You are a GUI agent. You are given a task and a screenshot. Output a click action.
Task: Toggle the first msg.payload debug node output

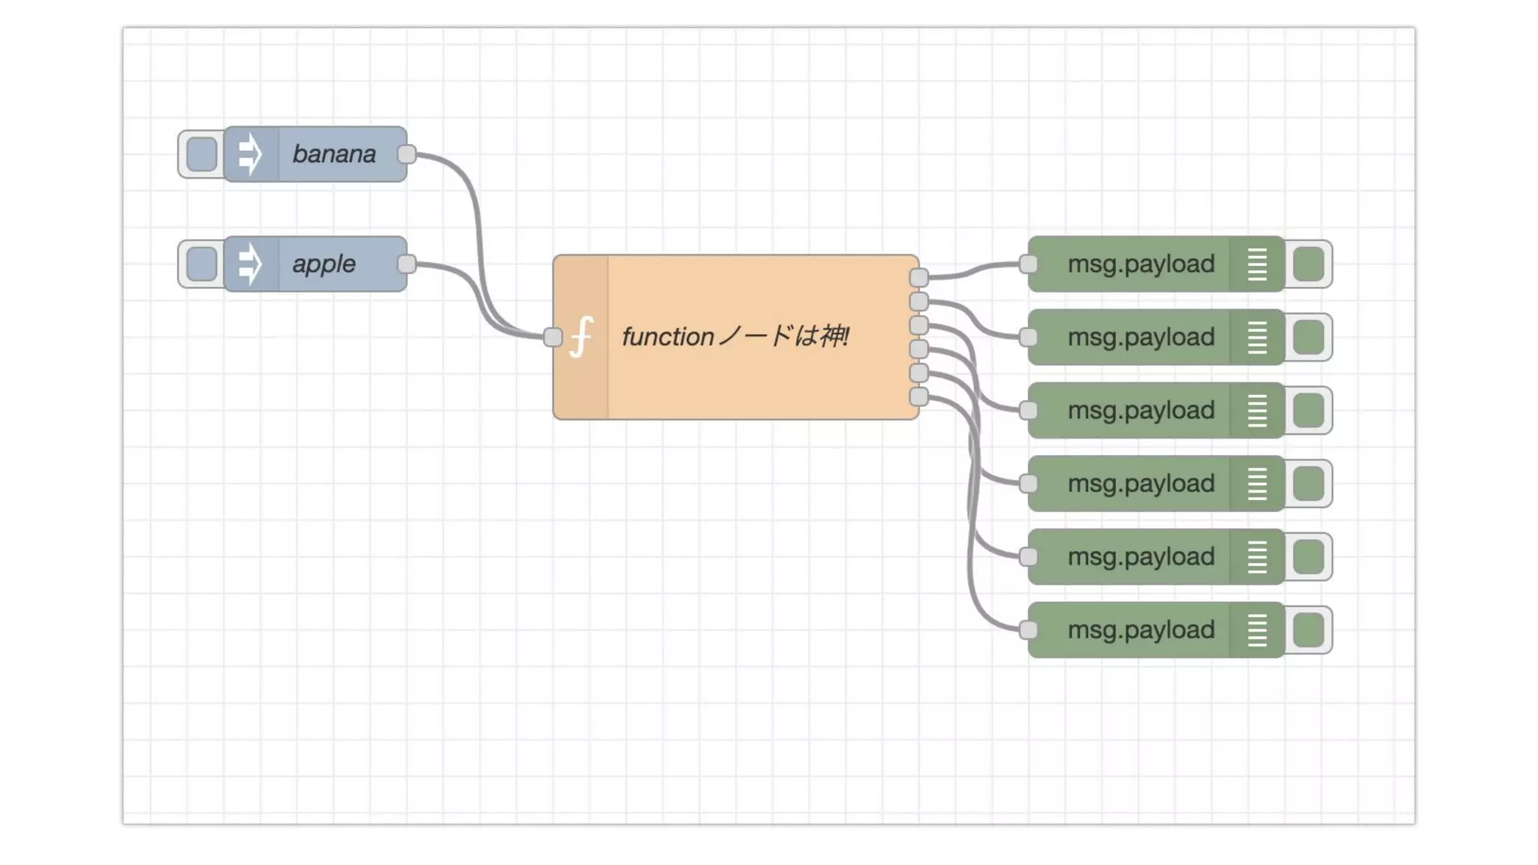pos(1308,264)
